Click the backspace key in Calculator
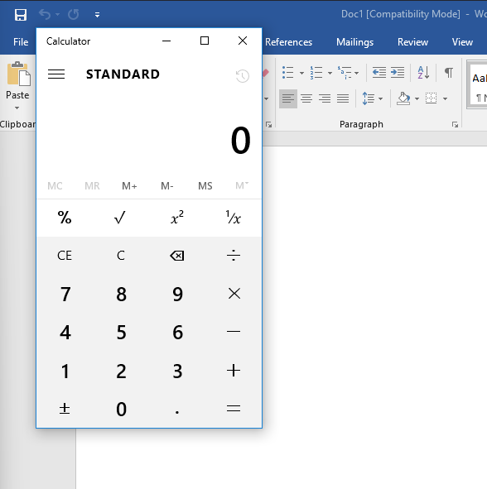487x489 pixels. pos(177,256)
